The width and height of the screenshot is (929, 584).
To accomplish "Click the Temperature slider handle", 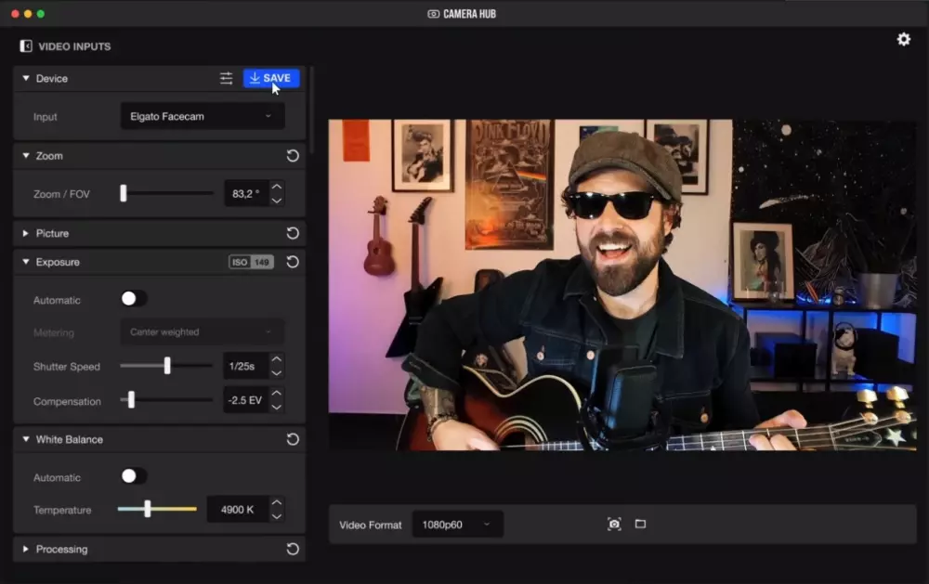I will [x=147, y=508].
